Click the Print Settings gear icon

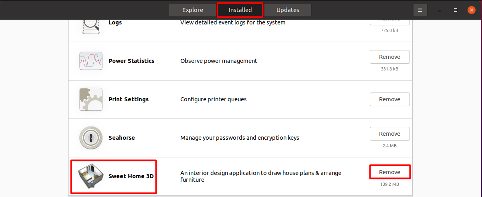coord(91,99)
